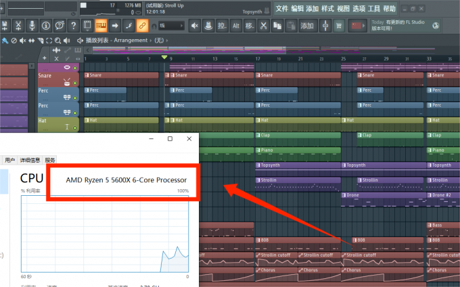
Task: Click the link chain icon in toolbar
Action: [x=142, y=26]
